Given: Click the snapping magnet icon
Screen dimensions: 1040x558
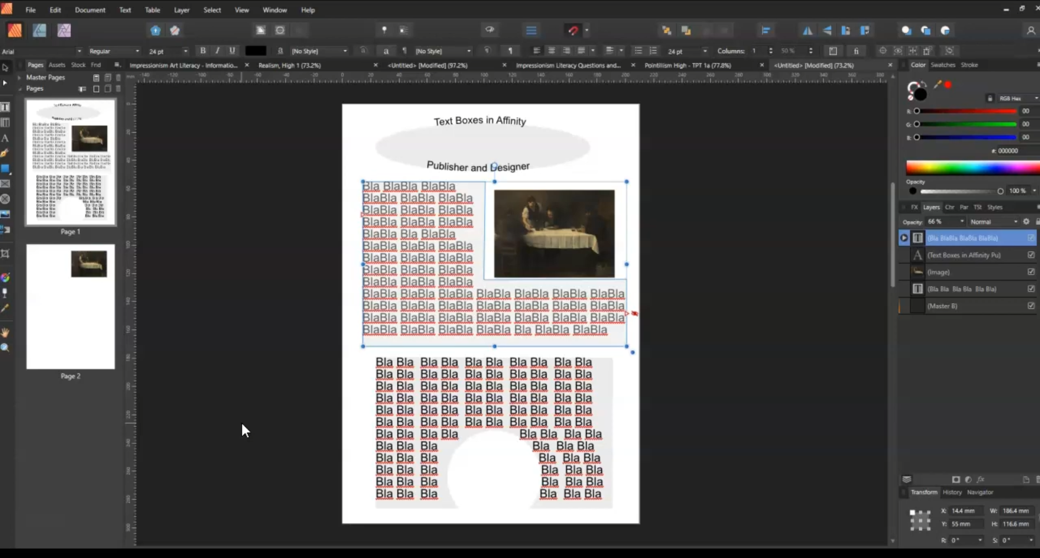Looking at the screenshot, I should [573, 30].
